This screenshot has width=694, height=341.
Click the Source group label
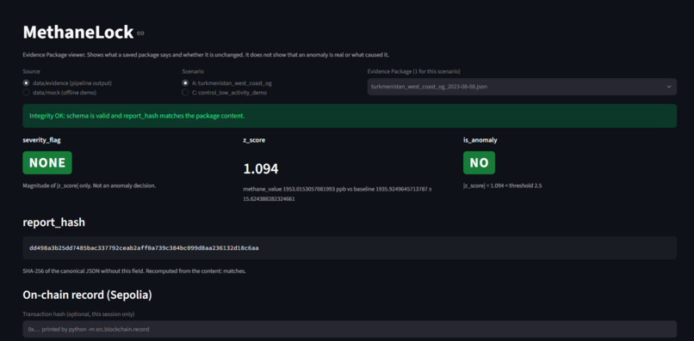[31, 71]
